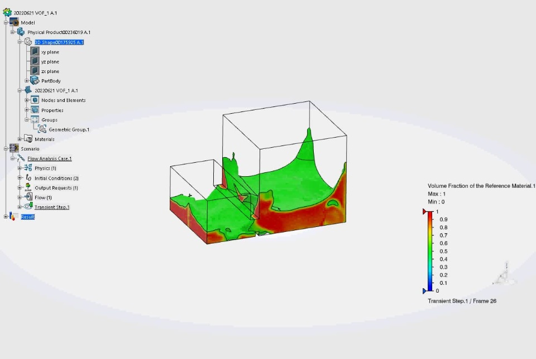
Task: Click the Groups node icon
Action: (35, 119)
